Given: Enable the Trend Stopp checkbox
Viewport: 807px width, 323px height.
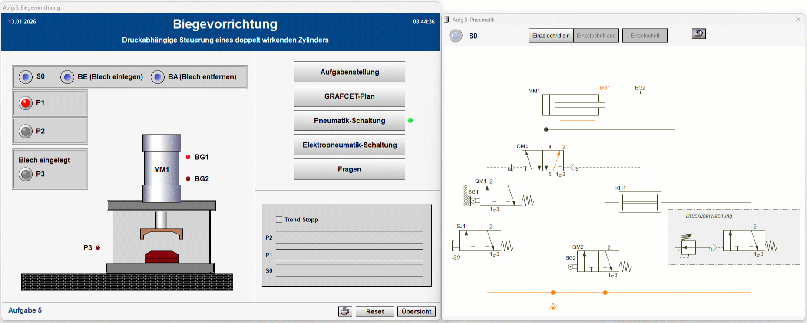Looking at the screenshot, I should pyautogui.click(x=279, y=220).
